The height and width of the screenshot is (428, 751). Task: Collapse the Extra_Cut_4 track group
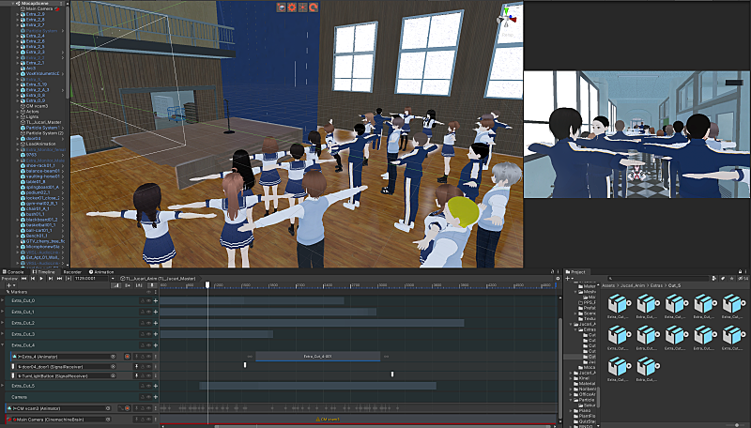click(3, 345)
